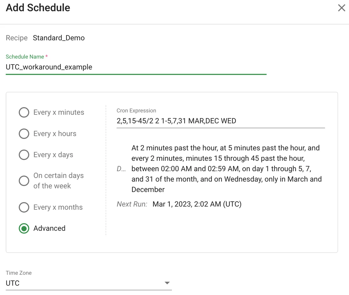Screen dimensions: 349x295
Task: Choose the Every x hours schedule option
Action: point(24,134)
